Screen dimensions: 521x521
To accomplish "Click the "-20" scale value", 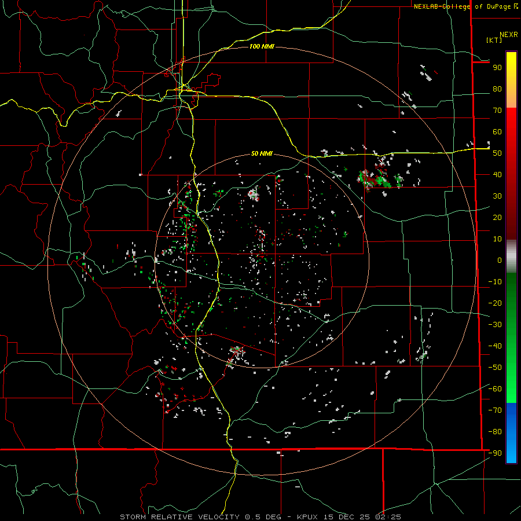I will tap(495, 303).
